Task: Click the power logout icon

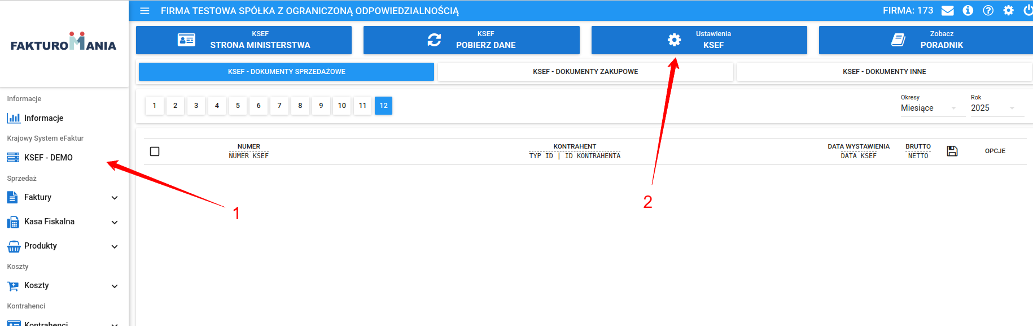Action: coord(1028,11)
